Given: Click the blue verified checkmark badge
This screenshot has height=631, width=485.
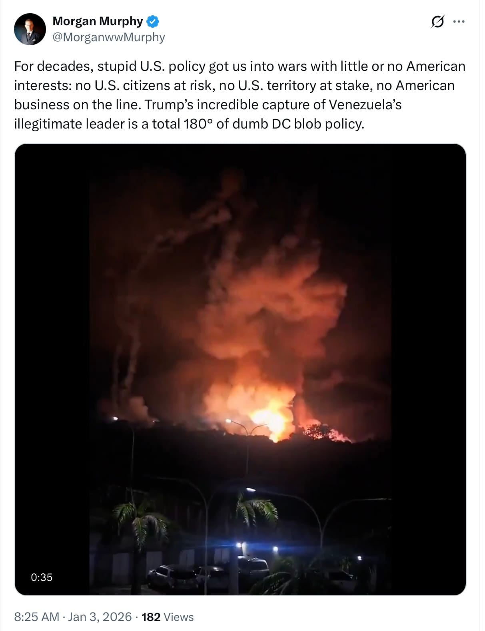Looking at the screenshot, I should [x=153, y=21].
